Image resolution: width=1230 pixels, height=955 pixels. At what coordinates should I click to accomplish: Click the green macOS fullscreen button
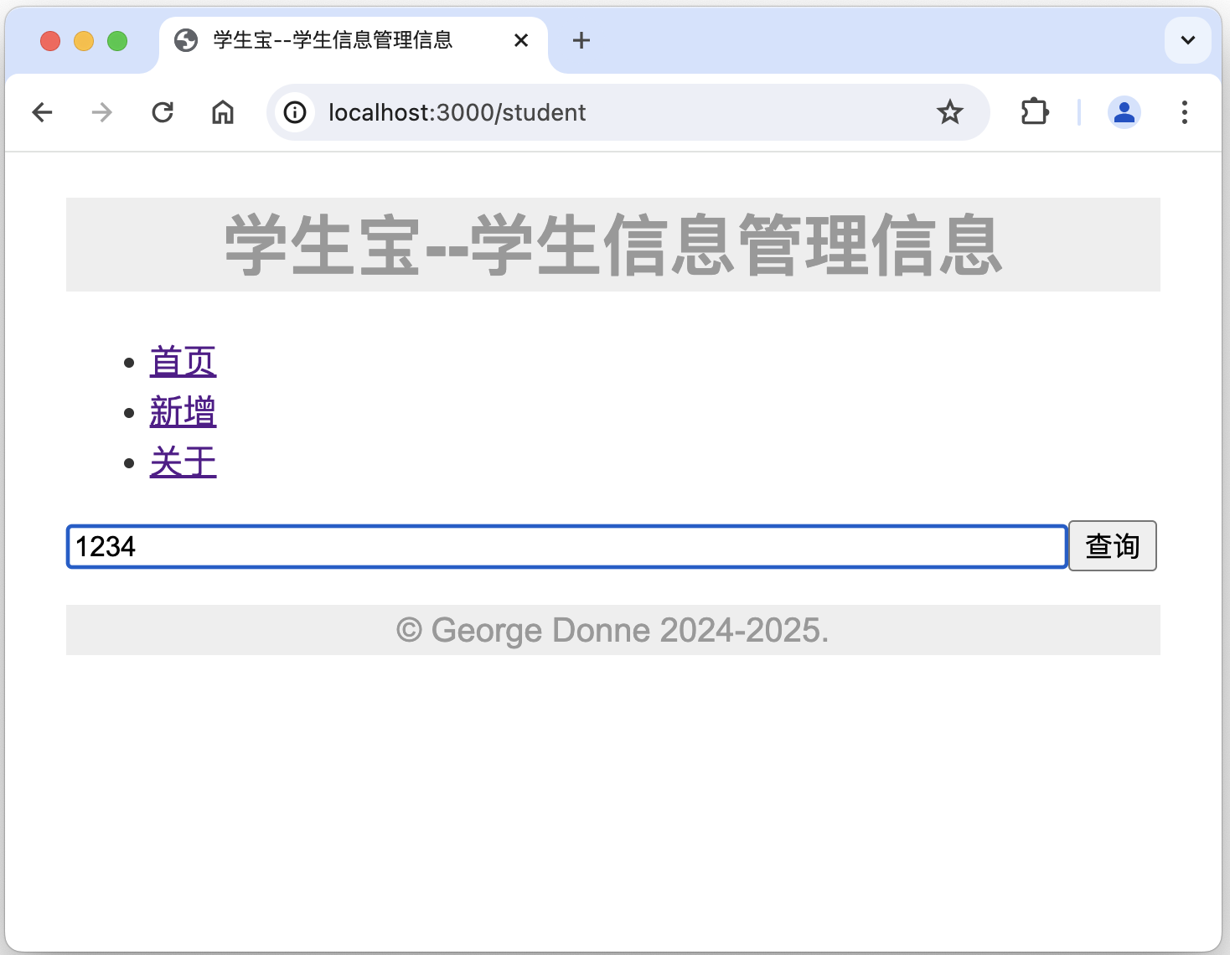tap(117, 40)
